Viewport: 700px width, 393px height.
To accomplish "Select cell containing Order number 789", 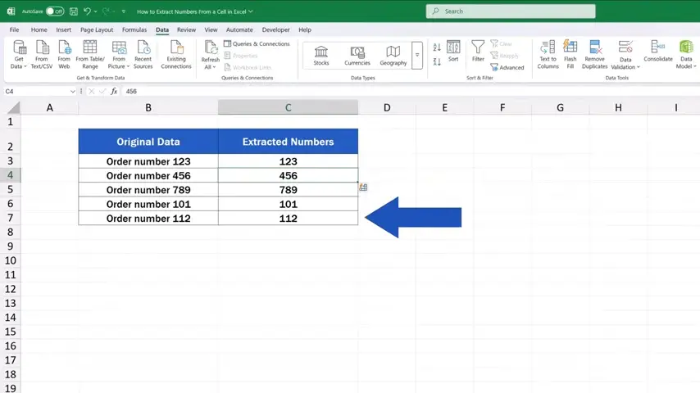I will pos(148,190).
